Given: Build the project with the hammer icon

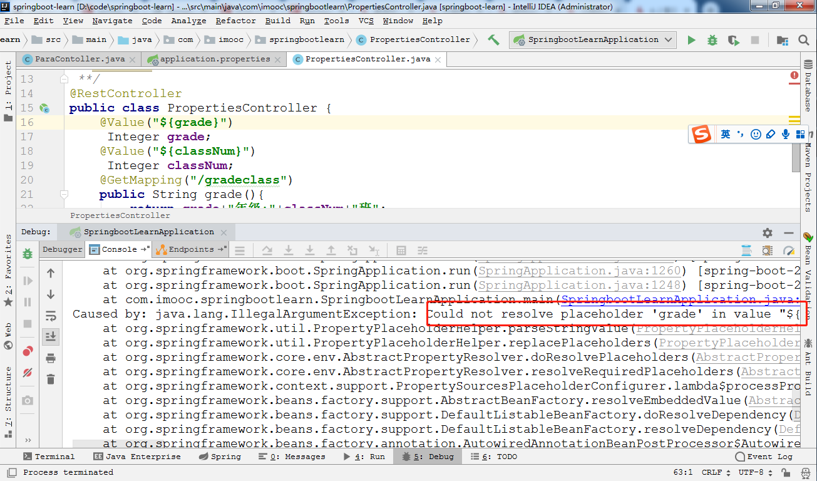Looking at the screenshot, I should click(x=494, y=39).
